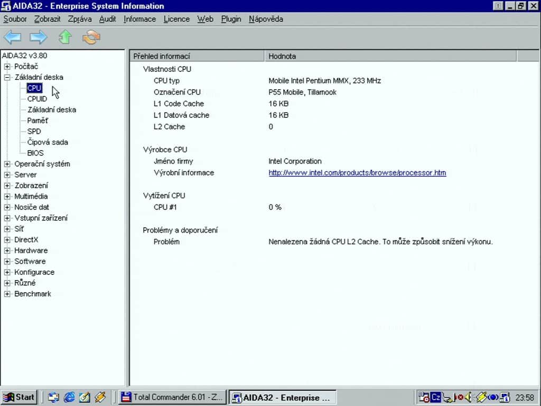The image size is (541, 406).
Task: Click the L2 Cache row
Action: click(324, 127)
